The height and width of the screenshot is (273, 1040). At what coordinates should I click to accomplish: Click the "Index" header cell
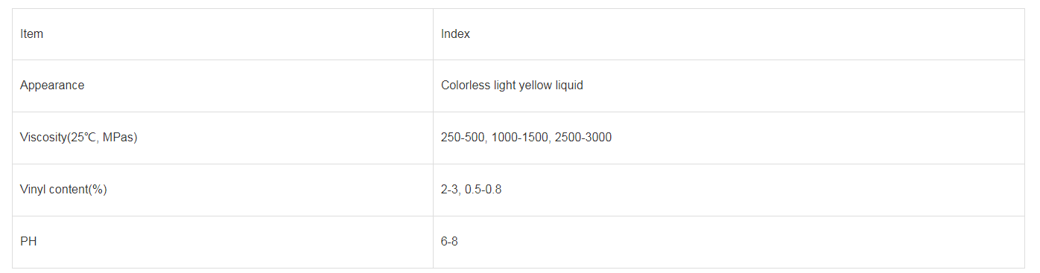tap(729, 34)
